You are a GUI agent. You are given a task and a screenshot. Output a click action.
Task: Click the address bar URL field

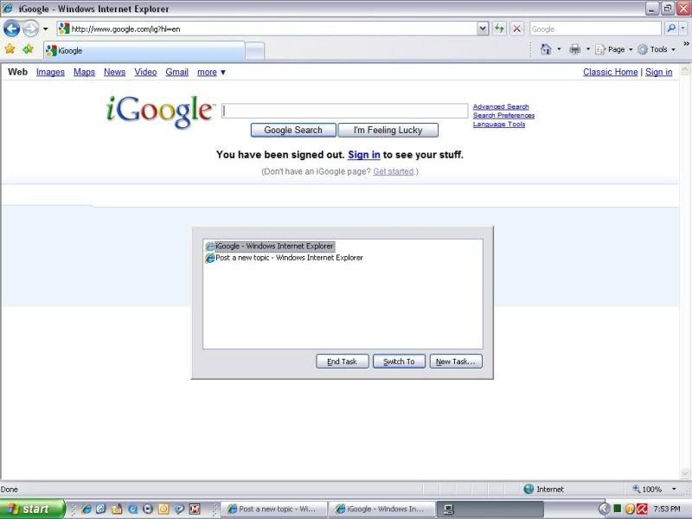point(267,29)
